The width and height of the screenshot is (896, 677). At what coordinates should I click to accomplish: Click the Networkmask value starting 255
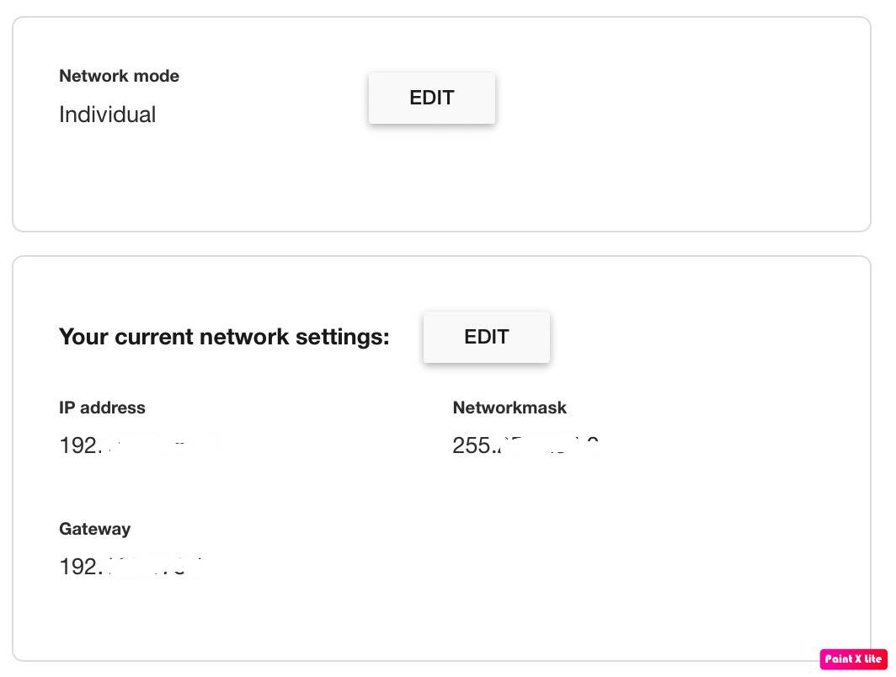point(525,445)
